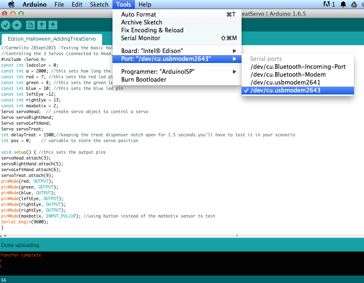Viewport: 364px width, 283px height.
Task: Select /dev/cu.Bluetooth-Incoming-Port serial port
Action: (x=298, y=67)
